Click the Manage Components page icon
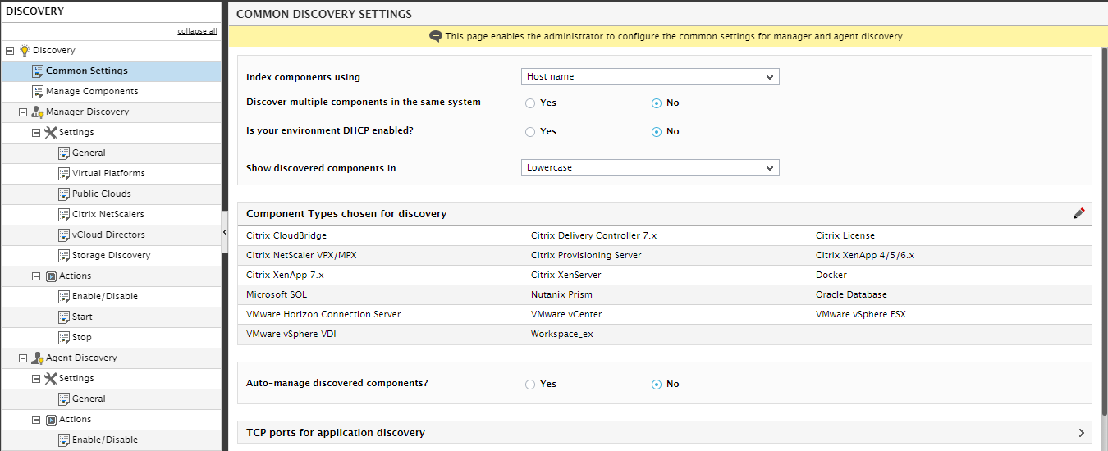Screen dimensions: 1108x451 (38, 91)
